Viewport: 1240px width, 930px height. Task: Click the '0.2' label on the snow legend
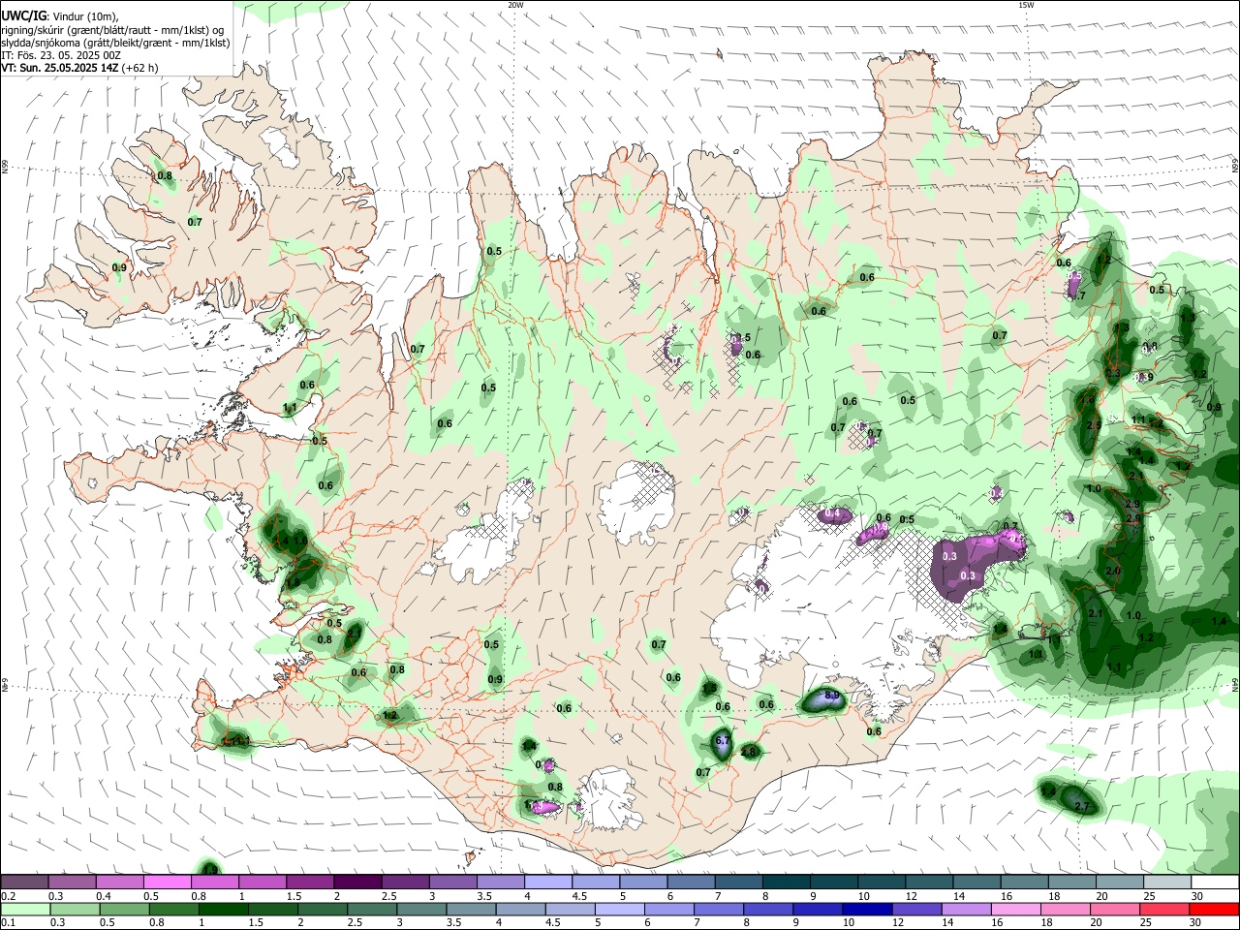coord(8,896)
